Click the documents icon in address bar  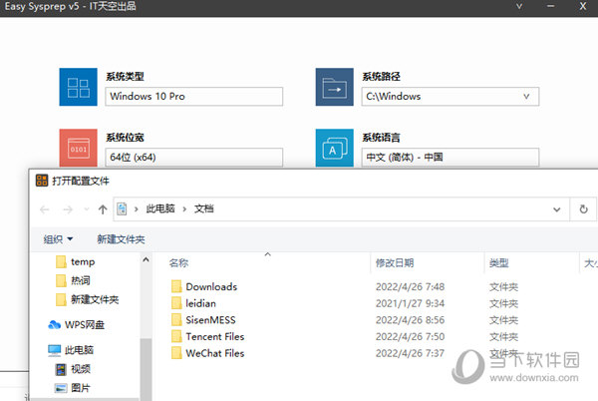[x=122, y=209]
